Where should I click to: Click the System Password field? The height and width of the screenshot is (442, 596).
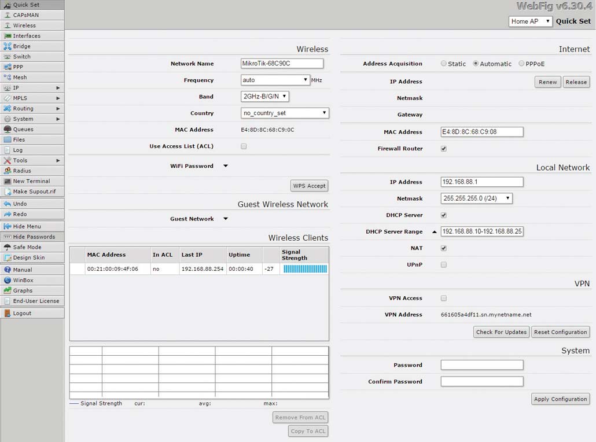482,365
